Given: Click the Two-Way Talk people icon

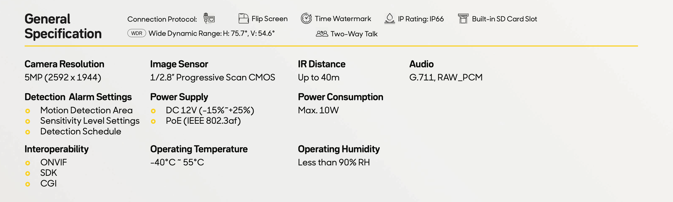Looking at the screenshot, I should [322, 34].
